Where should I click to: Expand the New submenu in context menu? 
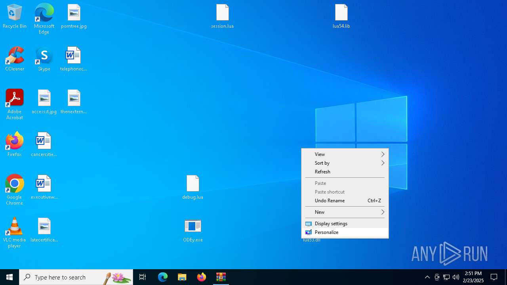[x=345, y=212]
